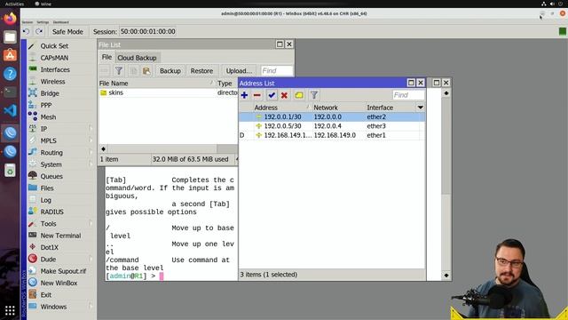Open Bridge from the sidebar
Viewport: 568px width, 320px height.
click(x=50, y=93)
